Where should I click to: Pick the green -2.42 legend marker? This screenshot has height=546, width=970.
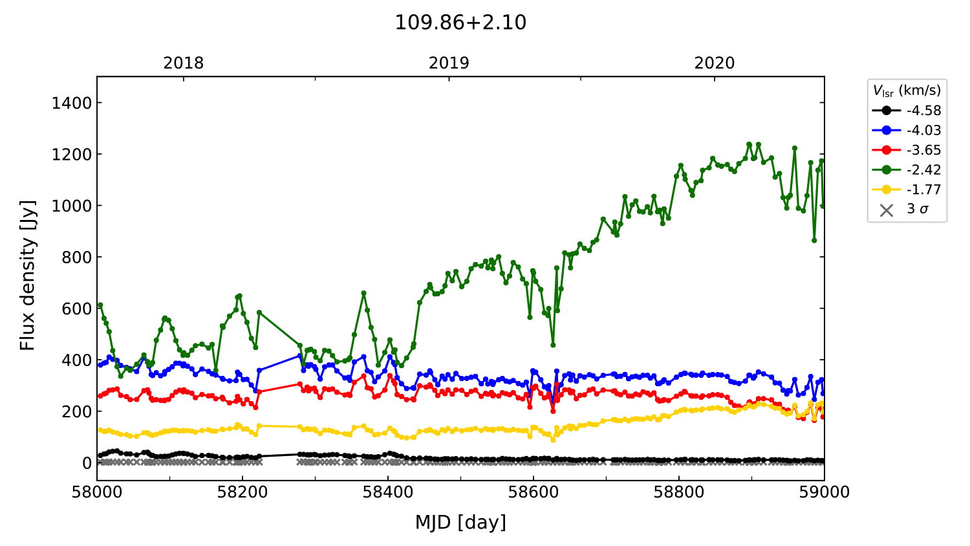coord(886,169)
